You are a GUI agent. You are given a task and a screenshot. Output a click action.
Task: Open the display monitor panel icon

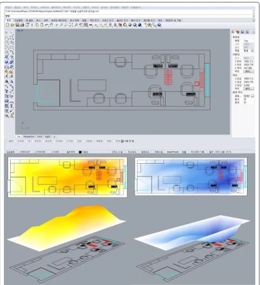click(242, 32)
